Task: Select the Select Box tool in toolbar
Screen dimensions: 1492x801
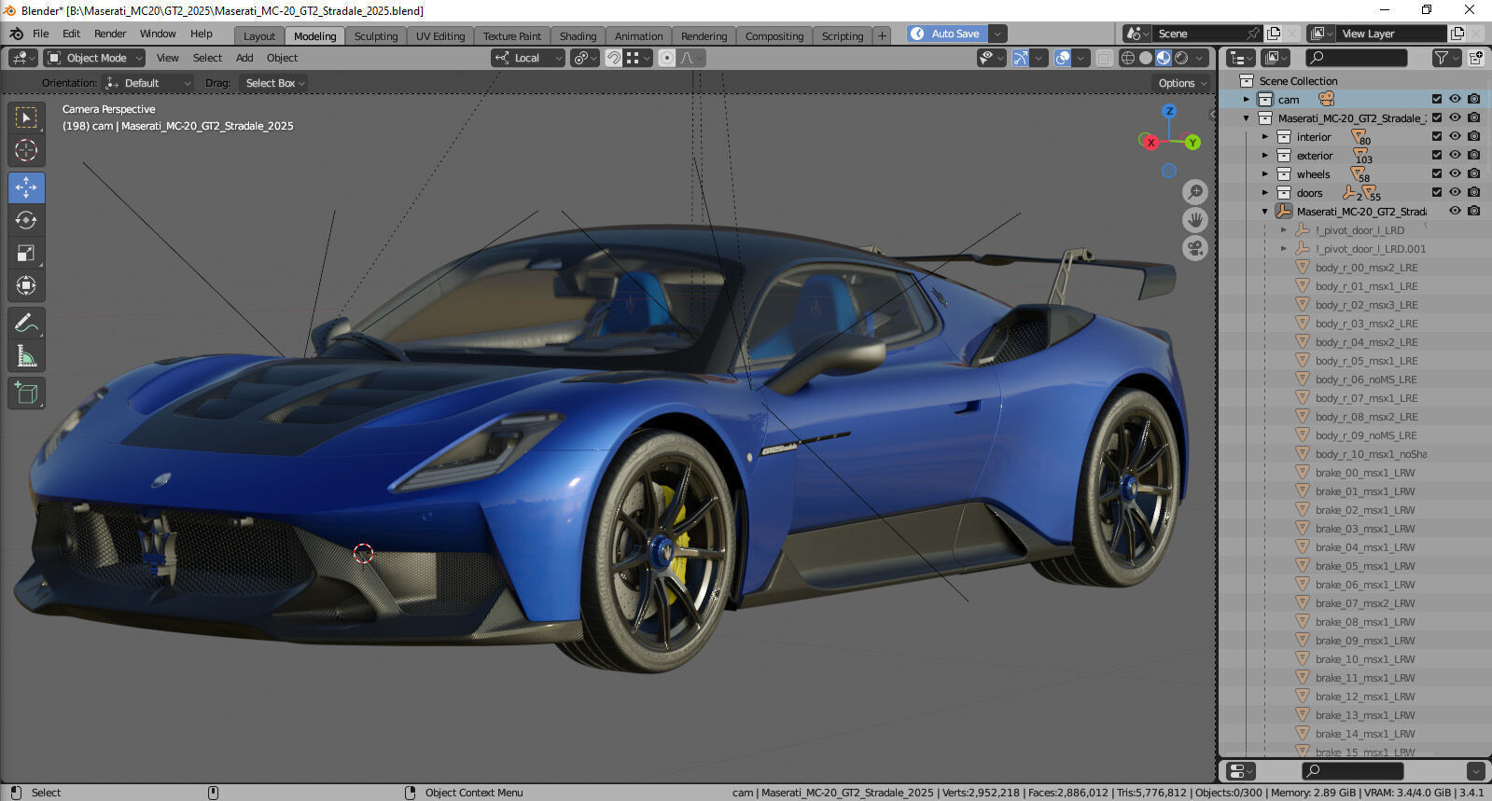Action: click(x=26, y=117)
